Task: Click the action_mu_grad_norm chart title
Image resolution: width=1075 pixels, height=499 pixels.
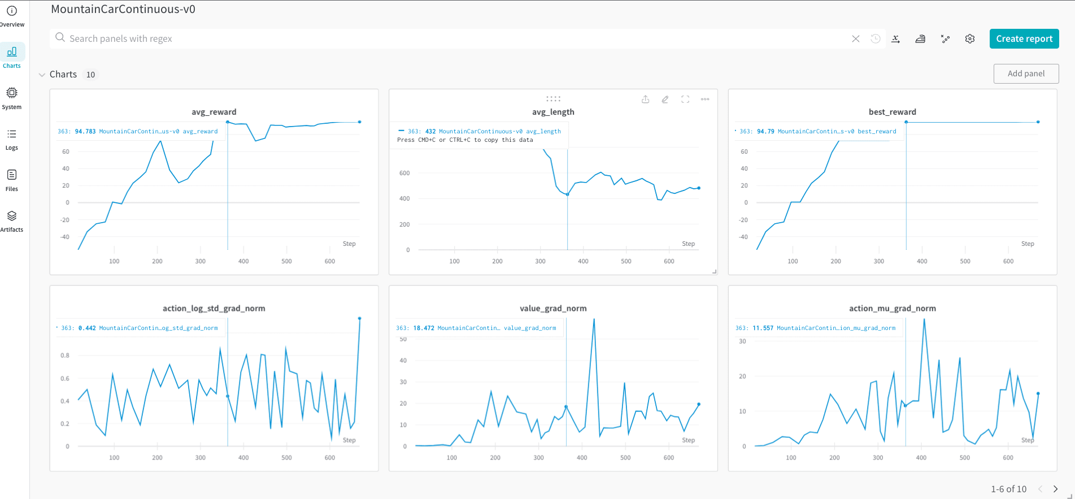Action: (x=893, y=309)
